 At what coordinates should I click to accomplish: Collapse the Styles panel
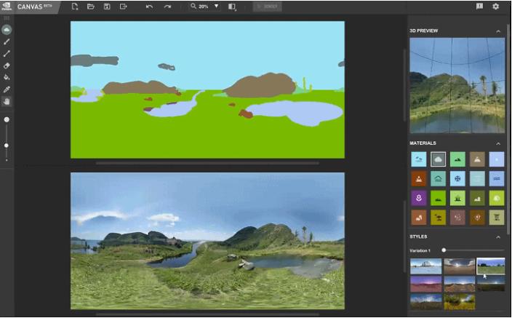click(498, 236)
